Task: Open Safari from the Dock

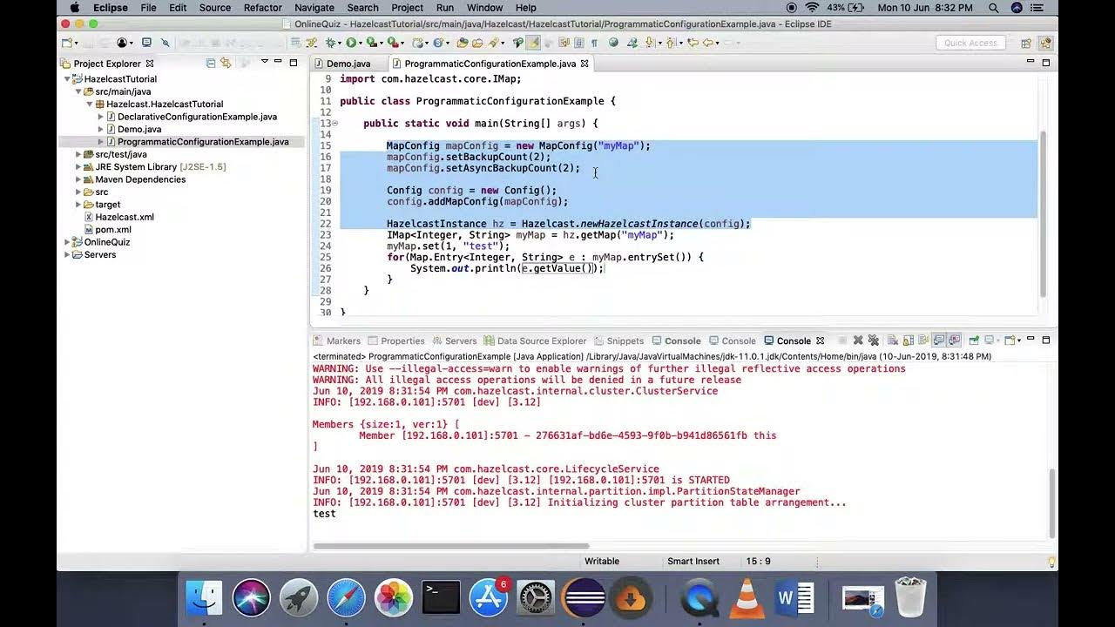Action: point(346,598)
